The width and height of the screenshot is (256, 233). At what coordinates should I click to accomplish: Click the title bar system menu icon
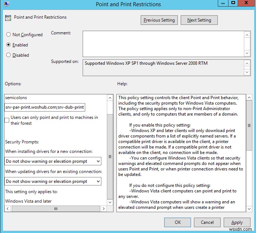[x=7, y=4]
